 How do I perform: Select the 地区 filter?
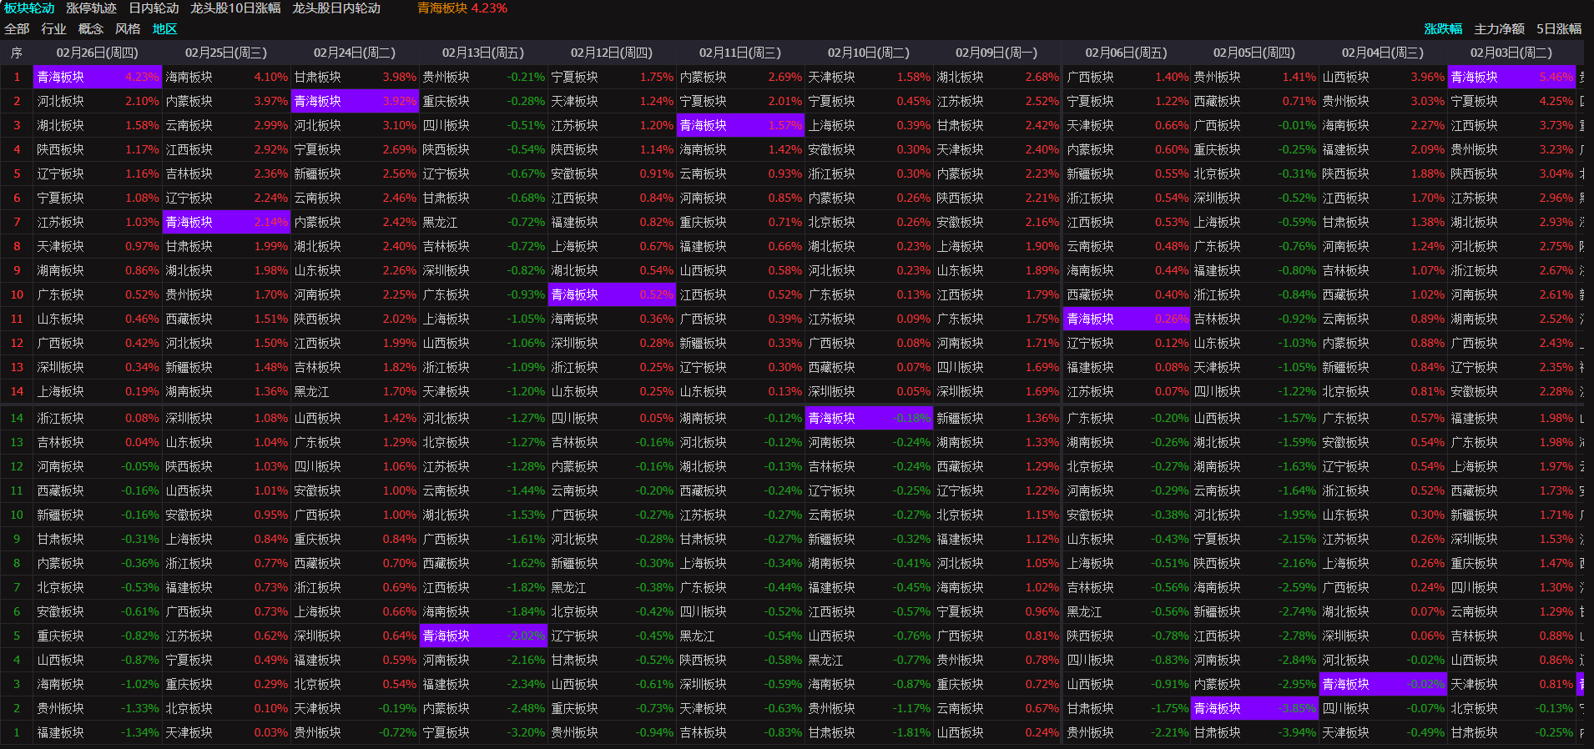[x=164, y=29]
